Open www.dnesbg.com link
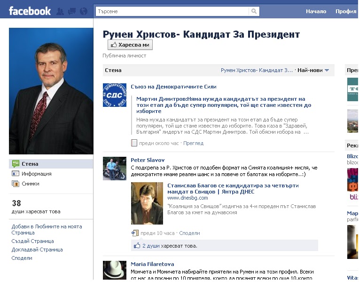Viewport: 359px width, 282px height. 187,198
